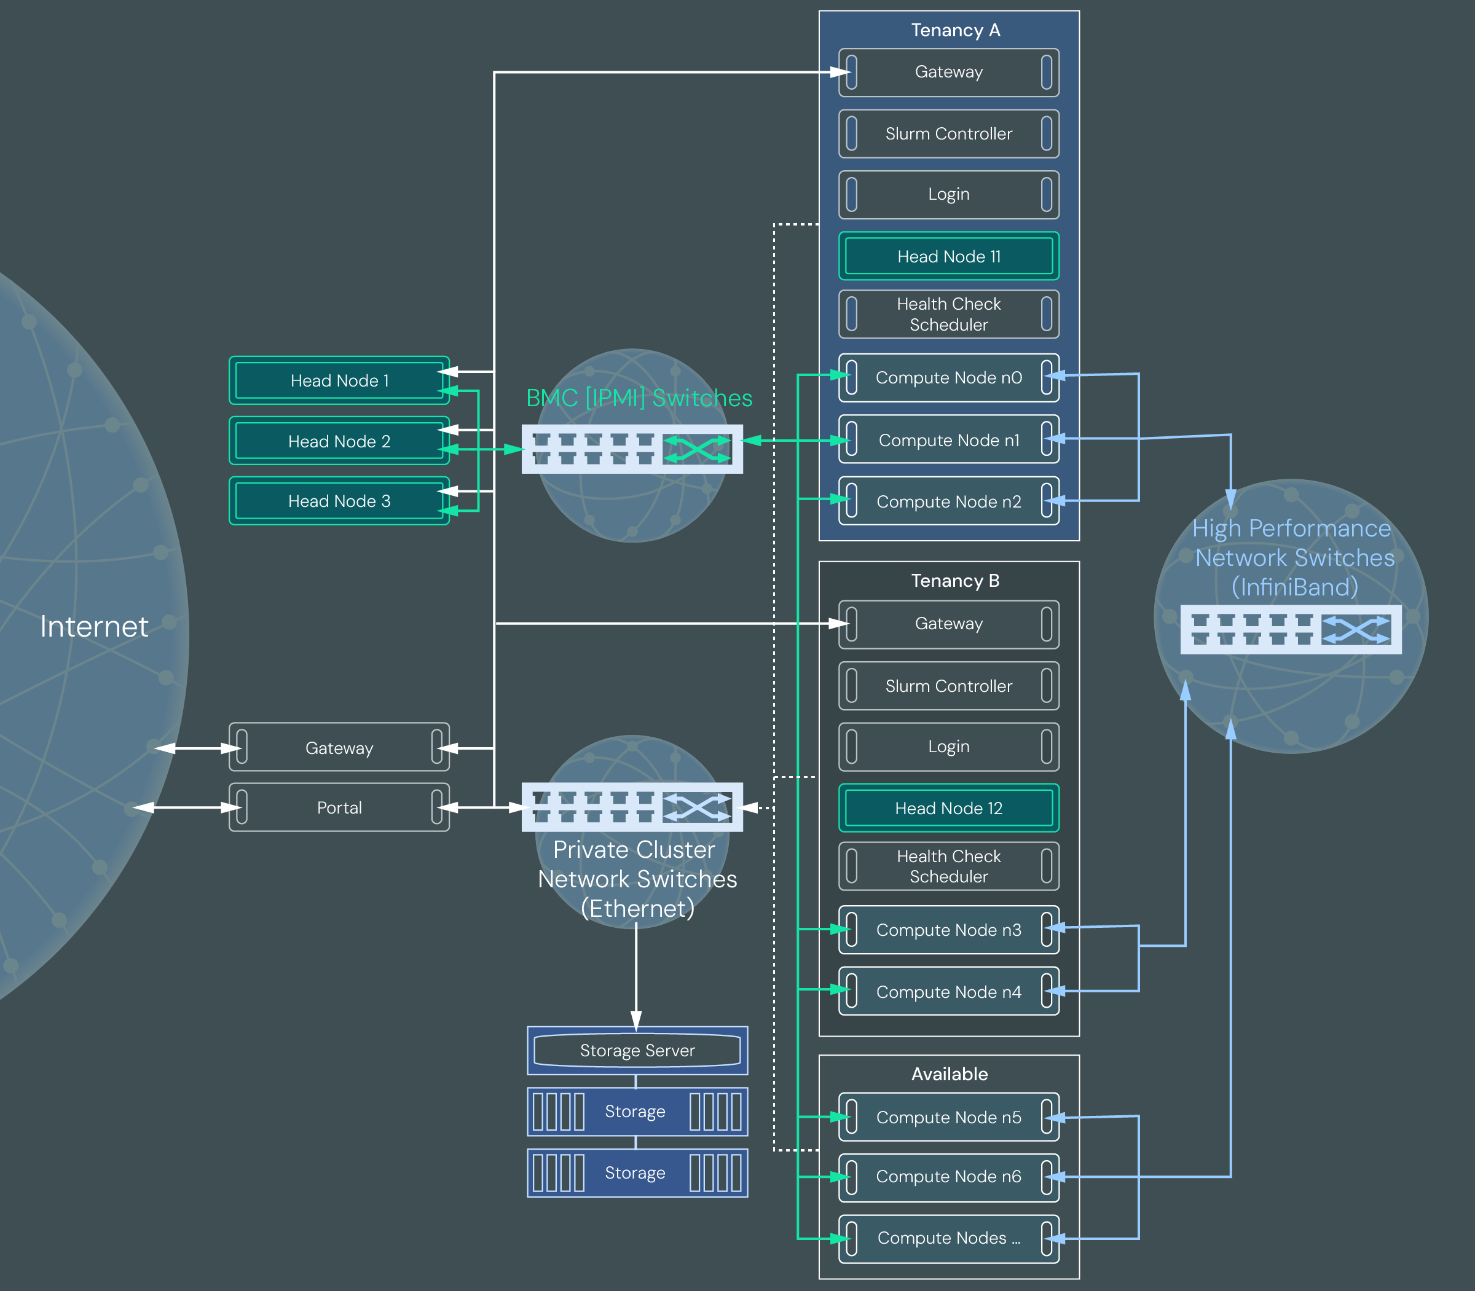Click the InfiniBand network switch icon
The width and height of the screenshot is (1475, 1291).
pos(1291,630)
